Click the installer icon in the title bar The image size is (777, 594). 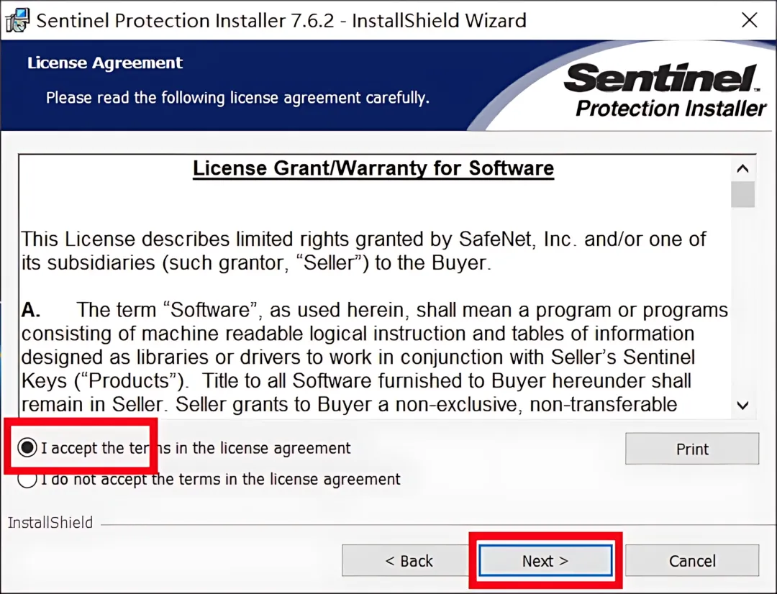tap(17, 19)
